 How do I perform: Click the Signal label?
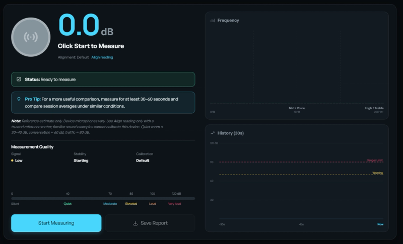[x=16, y=154]
